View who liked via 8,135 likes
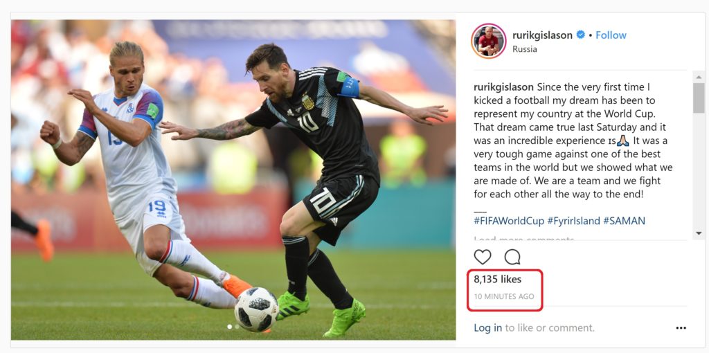The height and width of the screenshot is (353, 709). coord(497,280)
